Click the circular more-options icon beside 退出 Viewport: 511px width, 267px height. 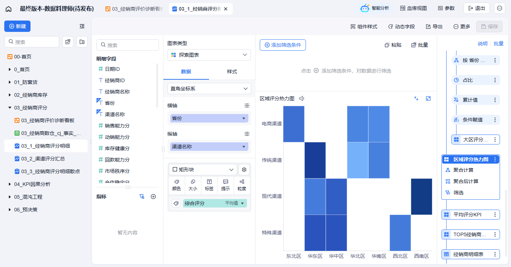tap(500, 8)
